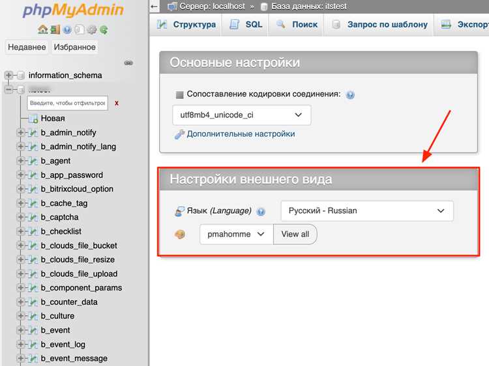
Task: Open the SQL tab
Action: [x=246, y=24]
